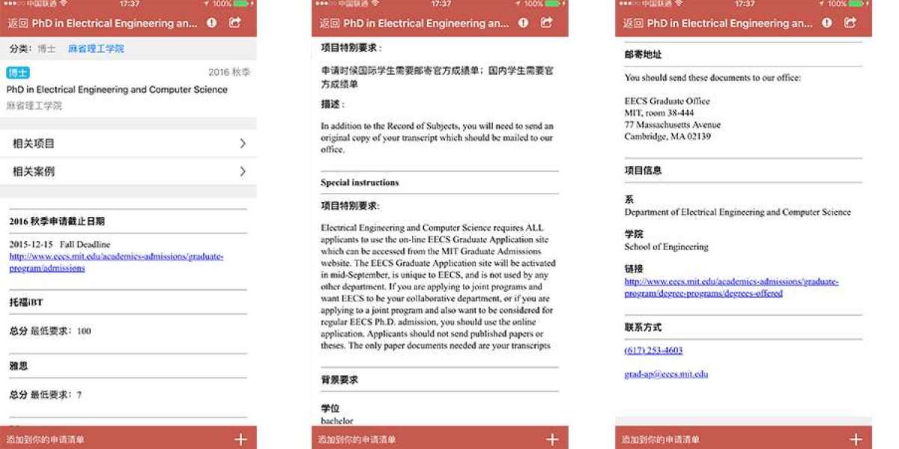Select 背景要求 heading on middle phone

click(339, 380)
